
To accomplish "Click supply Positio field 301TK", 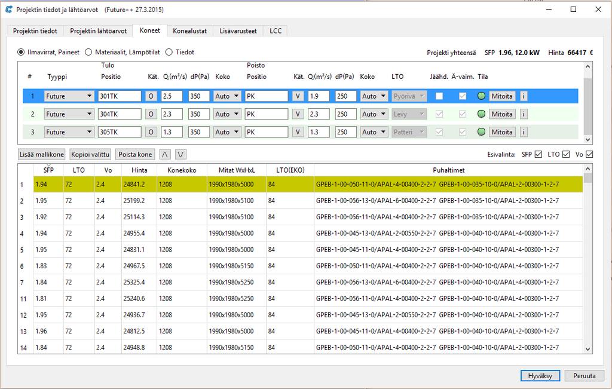I will [120, 96].
